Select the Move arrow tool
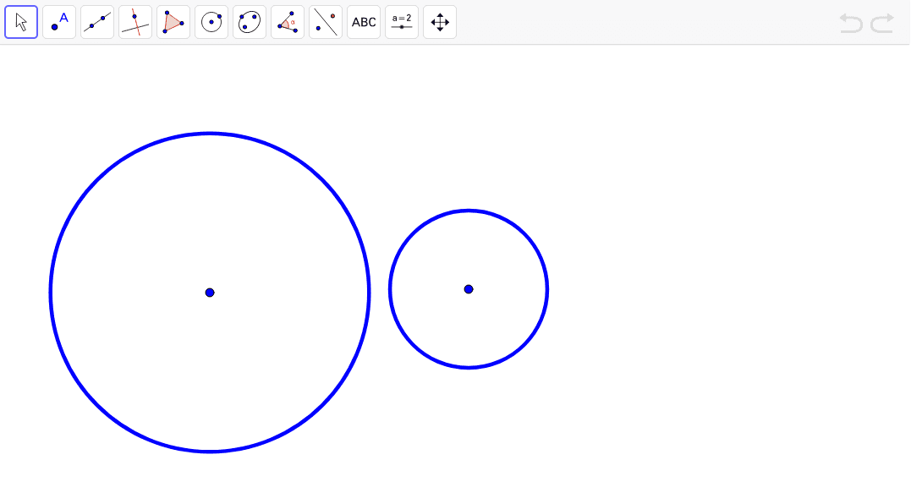Image resolution: width=911 pixels, height=482 pixels. point(21,22)
